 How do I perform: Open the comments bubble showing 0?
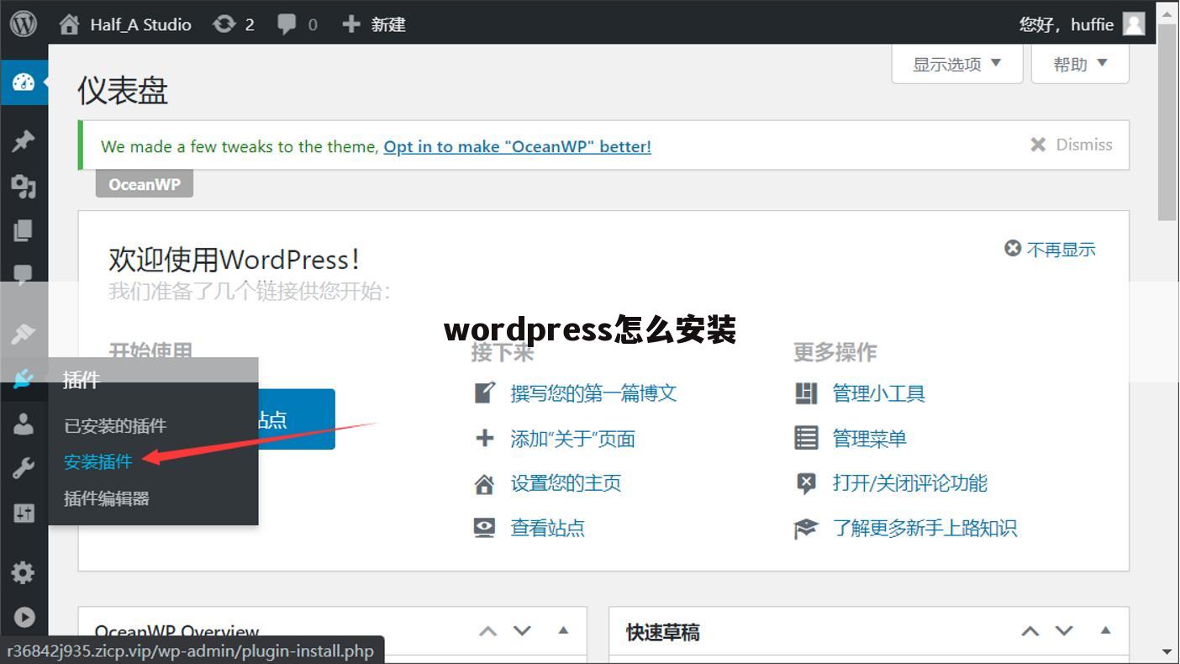click(298, 24)
